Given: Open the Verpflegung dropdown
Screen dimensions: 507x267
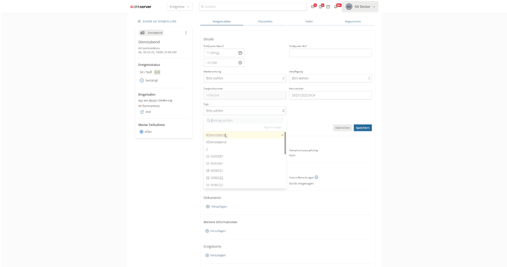Looking at the screenshot, I should click(x=330, y=78).
